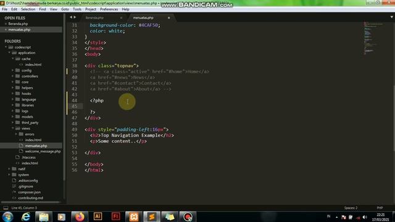Expand the models folder
The height and width of the screenshot is (222, 395).
13,117
